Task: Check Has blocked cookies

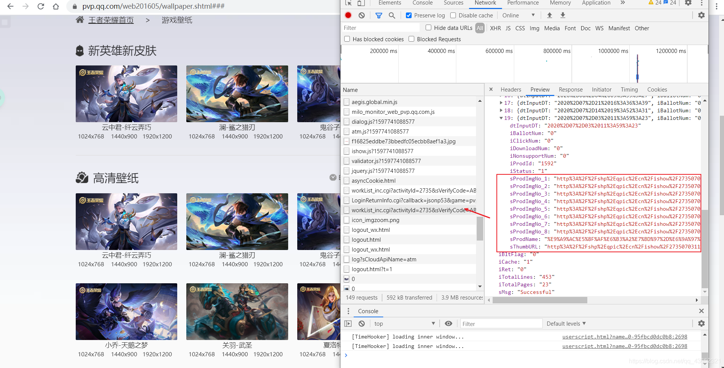Action: coord(347,39)
